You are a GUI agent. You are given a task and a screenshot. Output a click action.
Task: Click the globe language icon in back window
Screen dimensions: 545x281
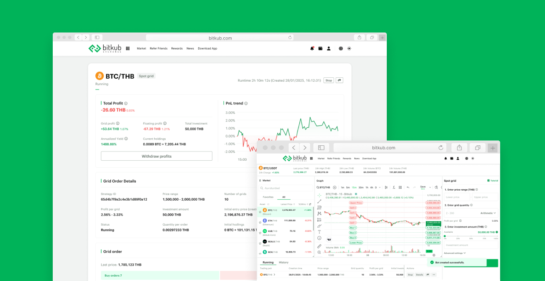click(341, 49)
